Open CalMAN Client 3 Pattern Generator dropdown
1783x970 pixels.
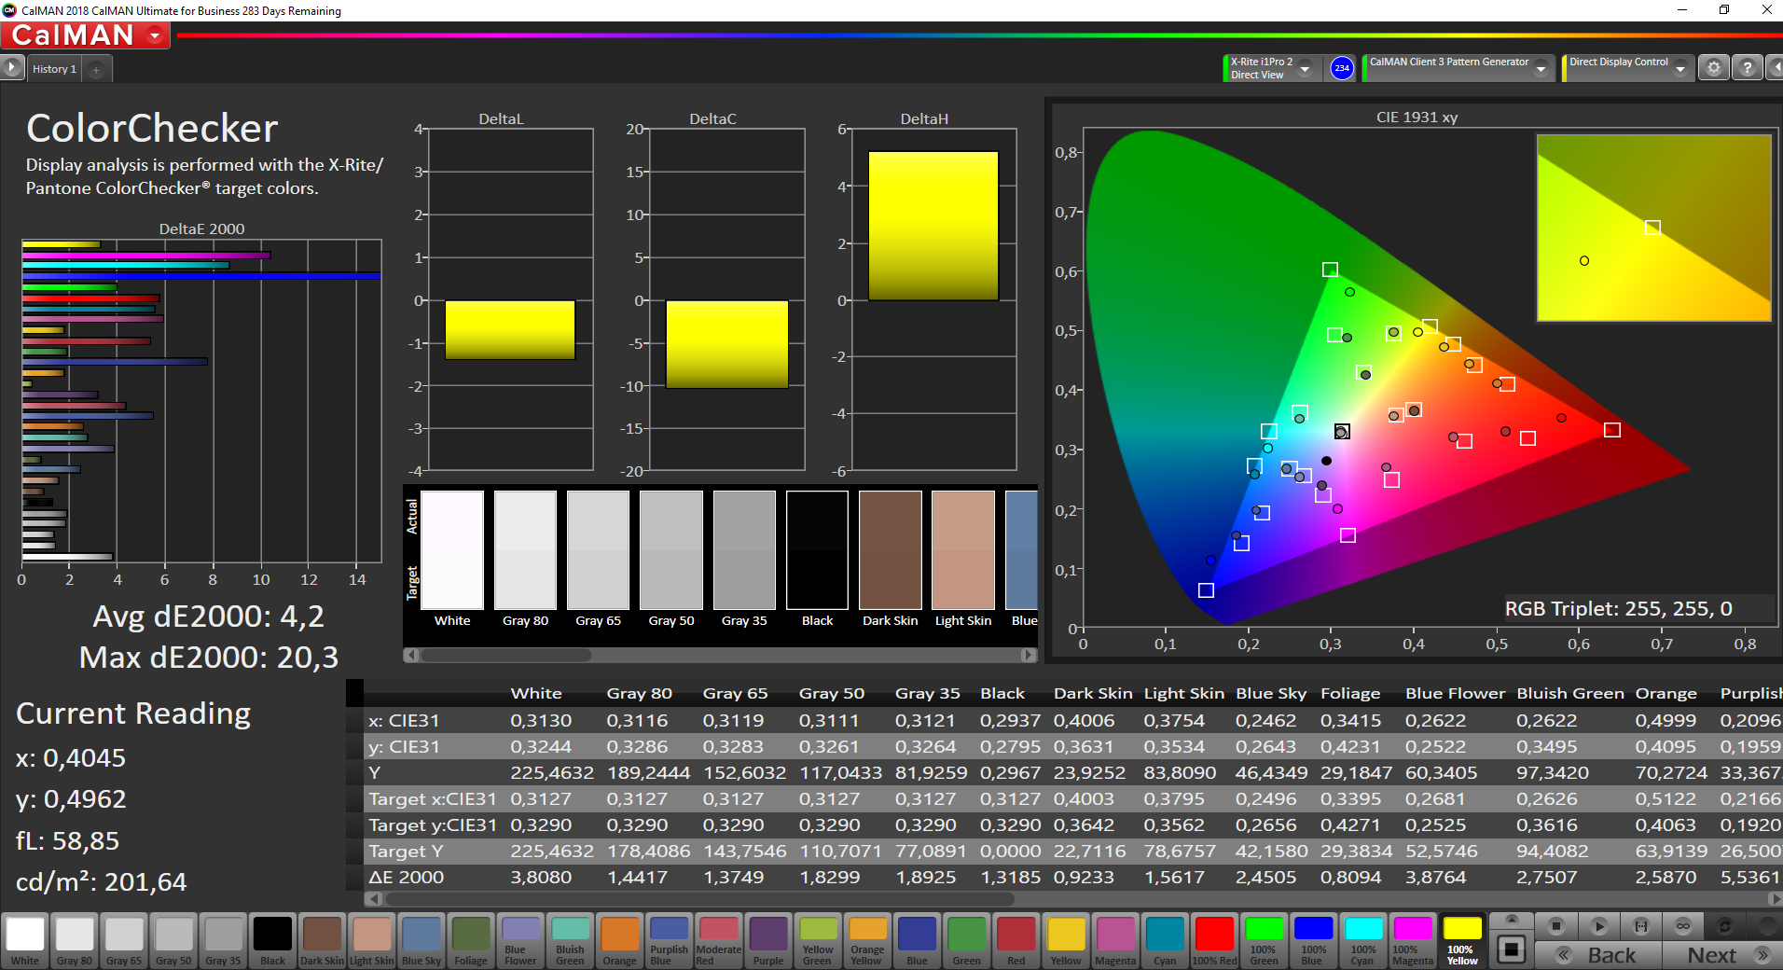click(x=1458, y=68)
